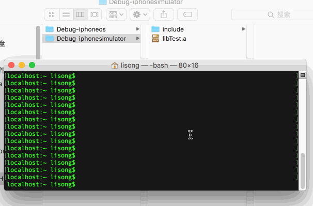The width and height of the screenshot is (313, 206).
Task: Switch Finder to list view
Action: (66, 14)
